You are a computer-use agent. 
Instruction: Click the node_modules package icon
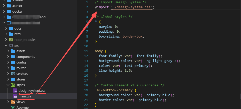click(11, 40)
